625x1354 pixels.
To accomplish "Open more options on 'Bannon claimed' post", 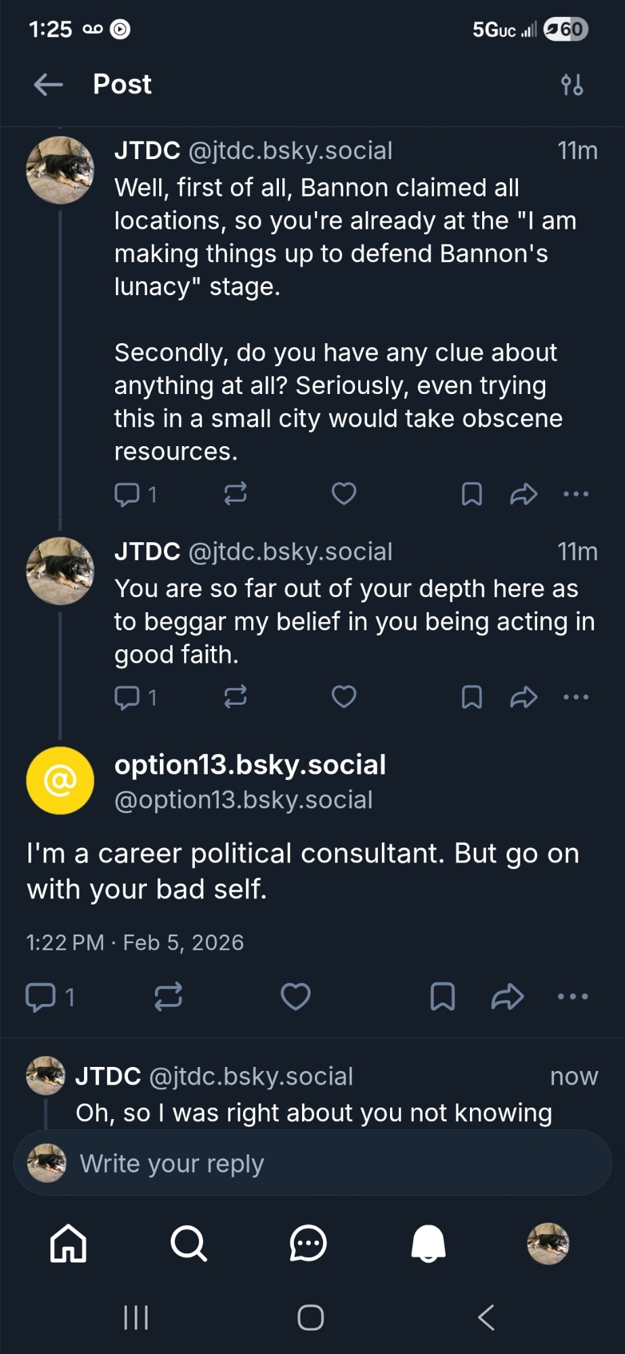I will click(576, 494).
